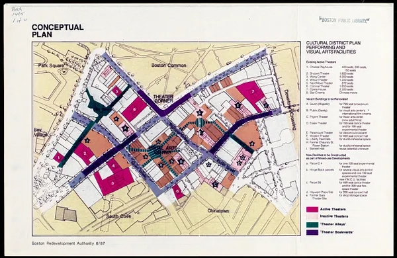Click the "Existing Active Theaters" subheading

click(x=321, y=62)
